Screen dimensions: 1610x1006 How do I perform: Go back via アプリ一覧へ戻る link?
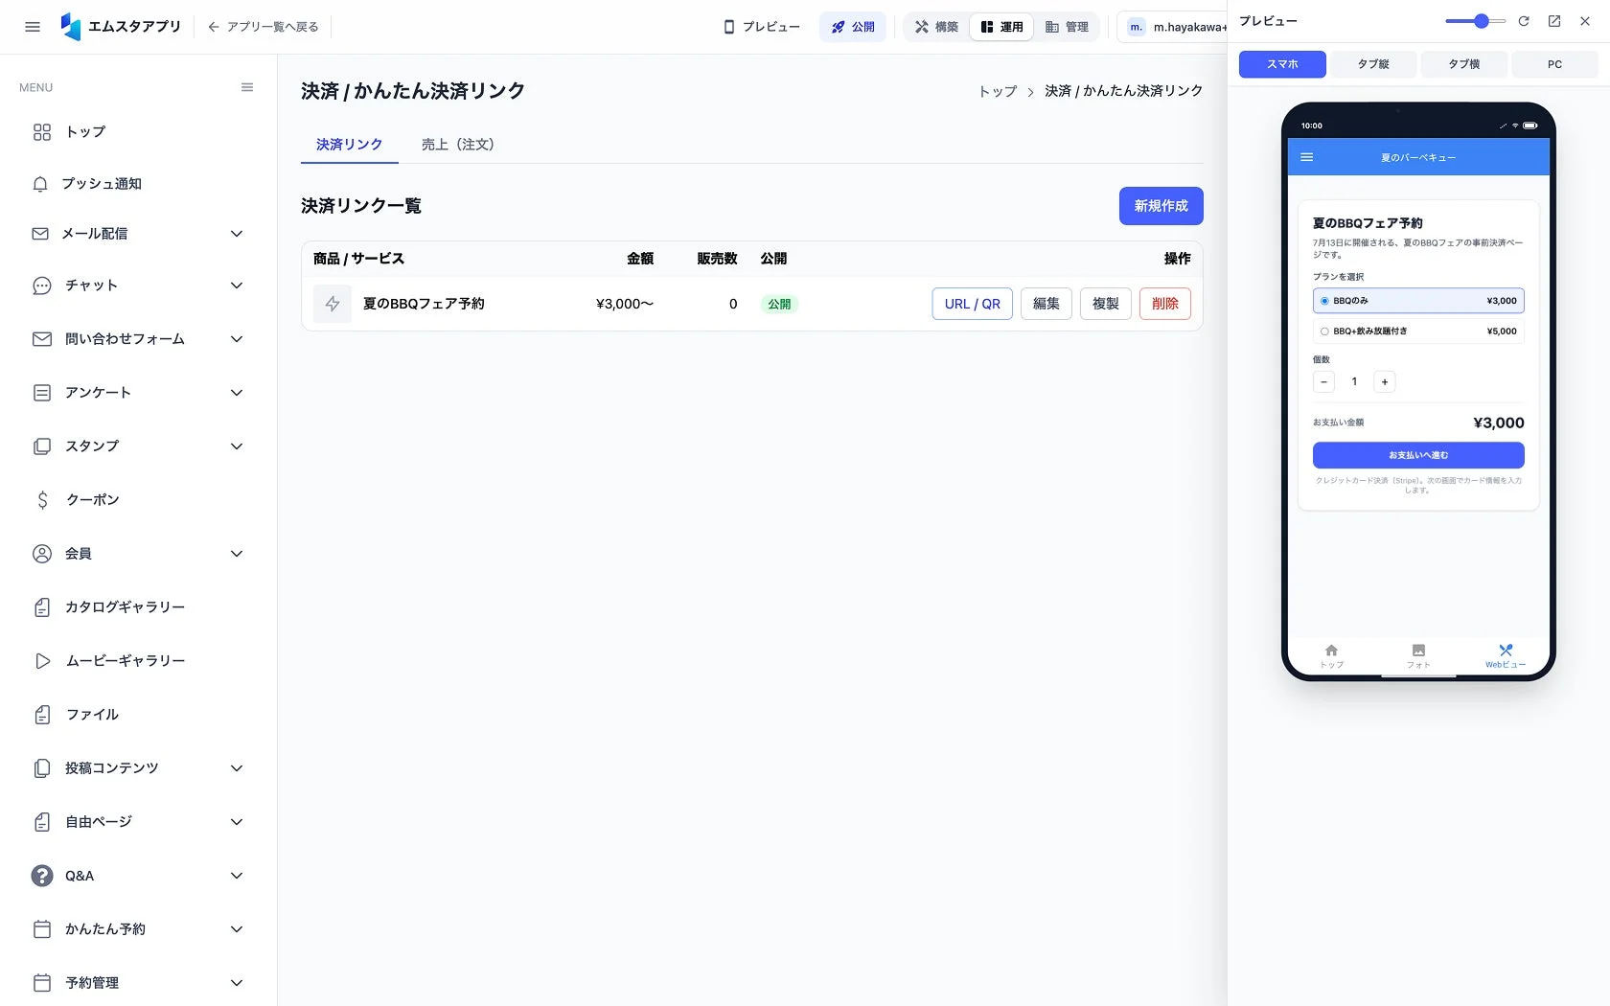264,27
